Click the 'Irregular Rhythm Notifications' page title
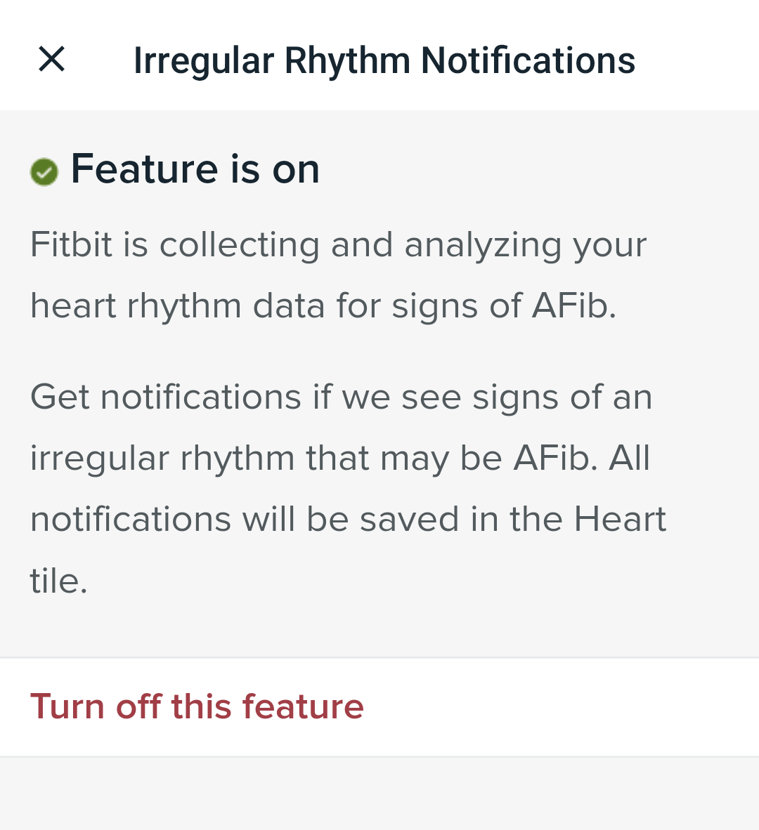 coord(384,60)
